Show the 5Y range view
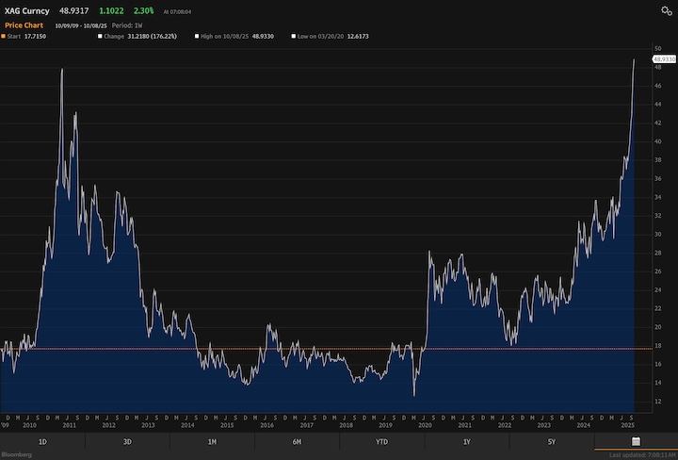Image resolution: width=678 pixels, height=460 pixels. [551, 440]
